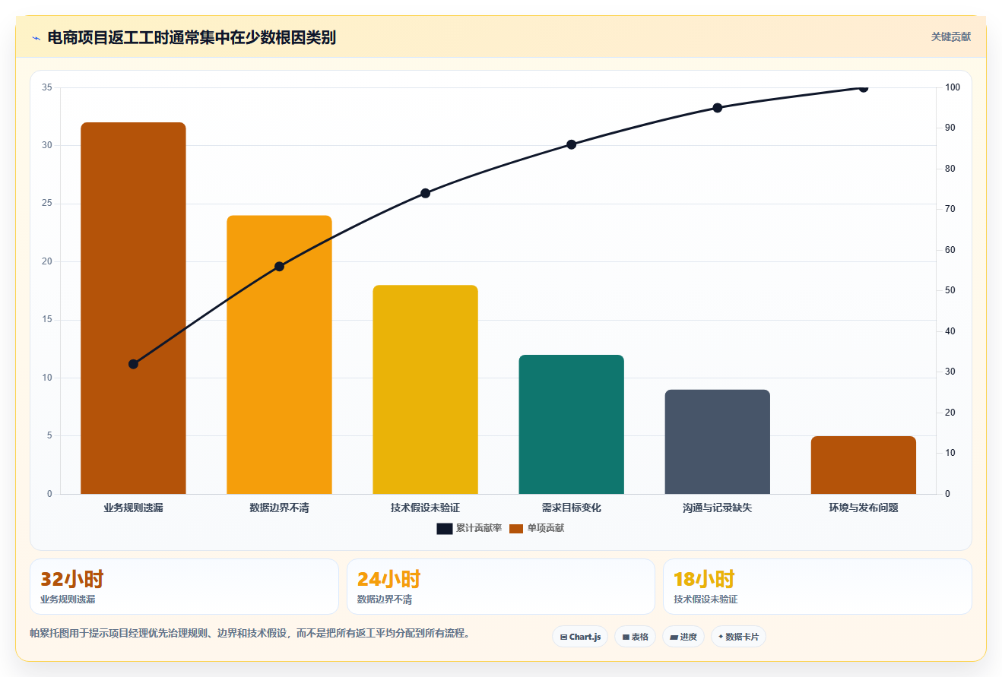Click the axis label 环境与发布问题
The image size is (1002, 677).
point(863,508)
